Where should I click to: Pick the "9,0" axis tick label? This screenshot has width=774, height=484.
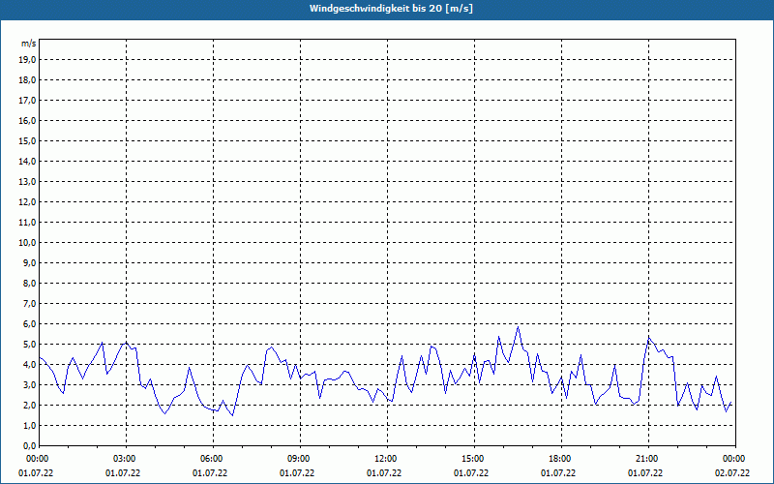point(29,262)
